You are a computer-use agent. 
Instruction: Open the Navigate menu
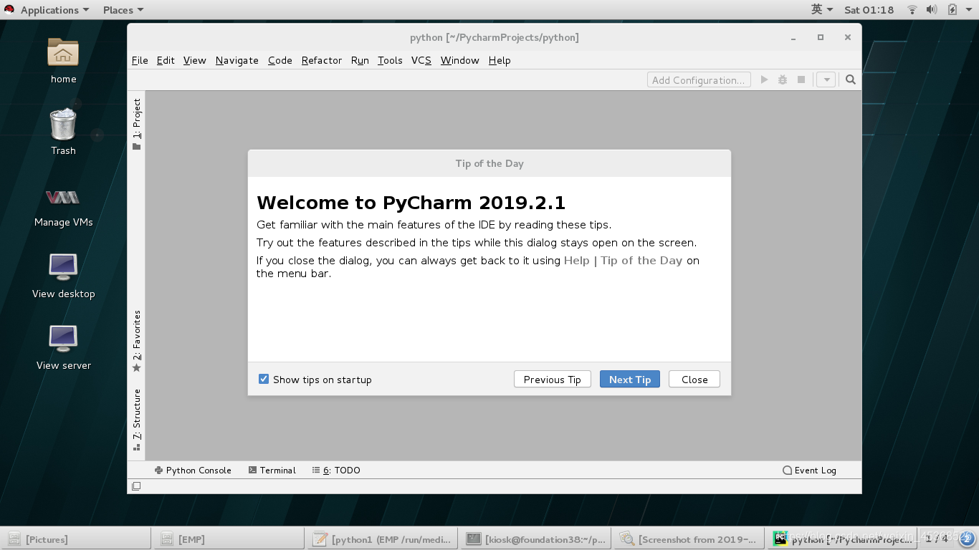(x=237, y=60)
